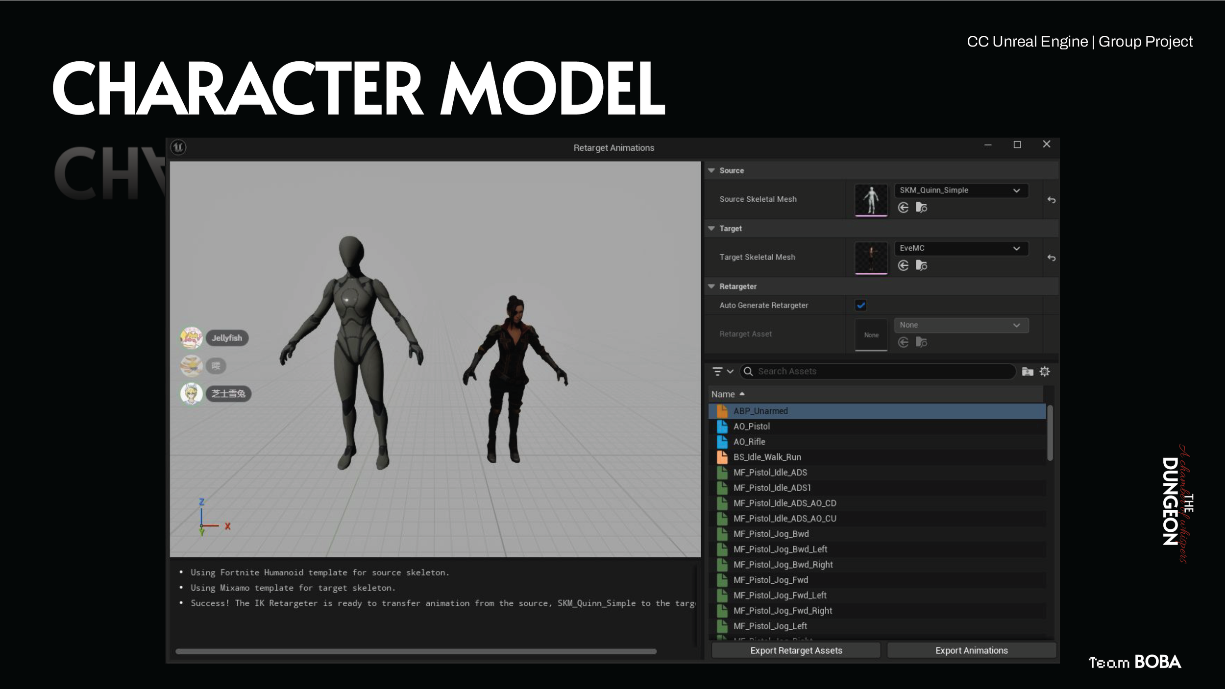Select MF_Pistol_Idle_ADS_AO_CD animation
This screenshot has height=689, width=1225.
(877, 503)
